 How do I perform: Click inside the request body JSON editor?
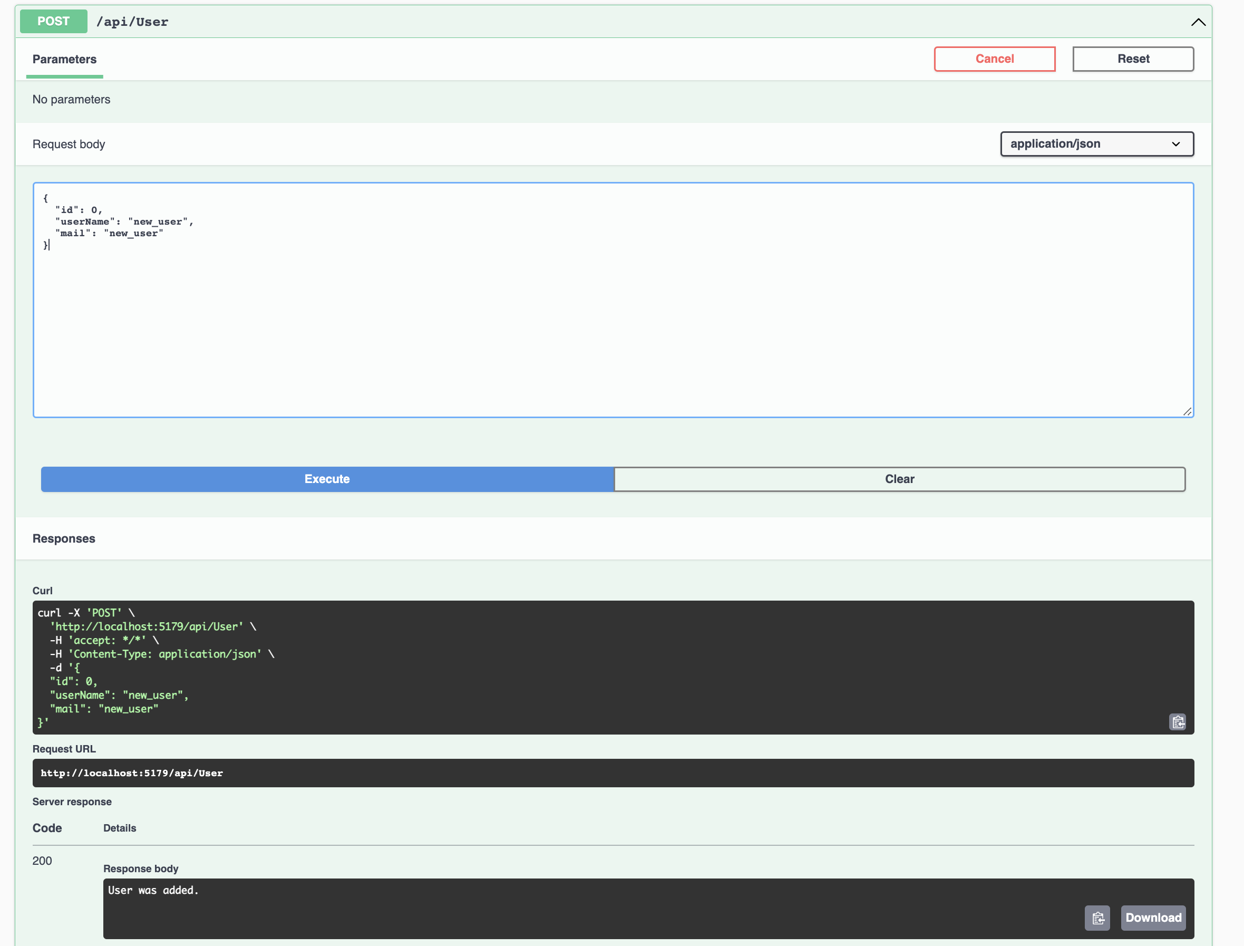click(613, 315)
